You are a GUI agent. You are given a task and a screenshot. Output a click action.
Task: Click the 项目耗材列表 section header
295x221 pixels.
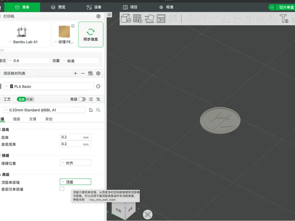(14, 73)
